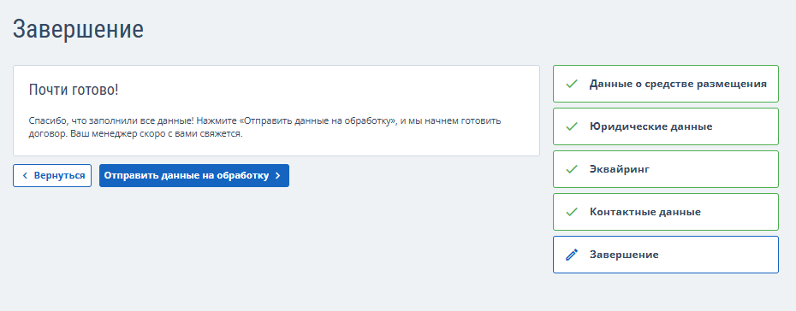The height and width of the screenshot is (311, 796).
Task: Click the green checkmark next to Юридические данные
Action: point(572,126)
